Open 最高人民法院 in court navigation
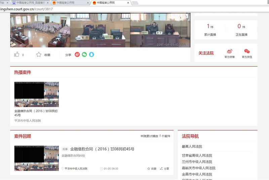The height and width of the screenshot is (180, 269). click(192, 147)
